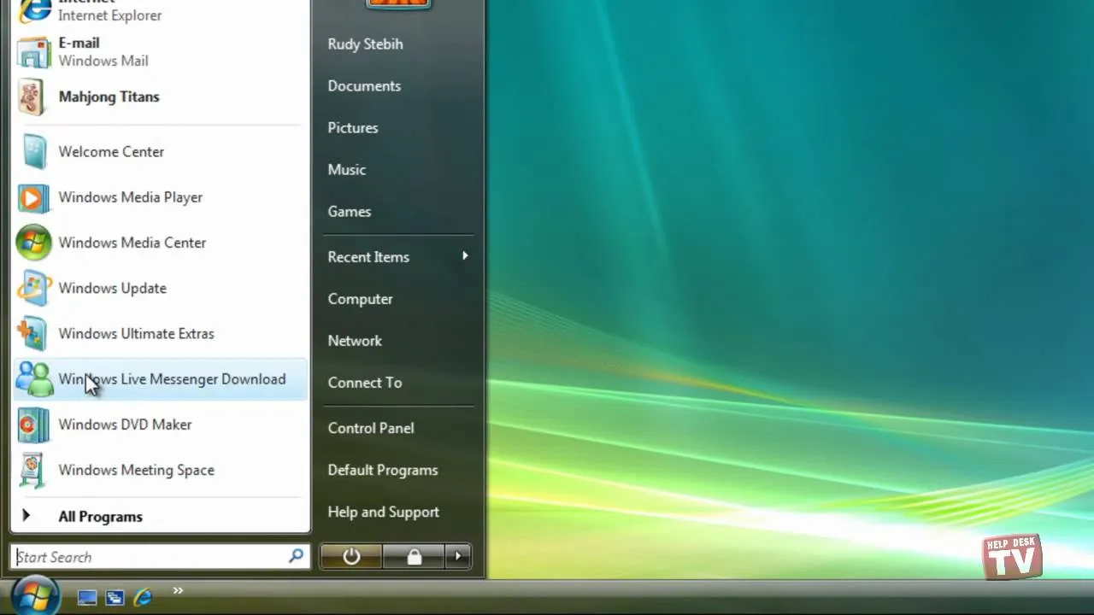Click the All Programs label
Screen dimensions: 1094x615
pyautogui.click(x=100, y=517)
